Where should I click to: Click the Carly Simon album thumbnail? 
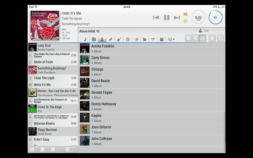(x=84, y=60)
